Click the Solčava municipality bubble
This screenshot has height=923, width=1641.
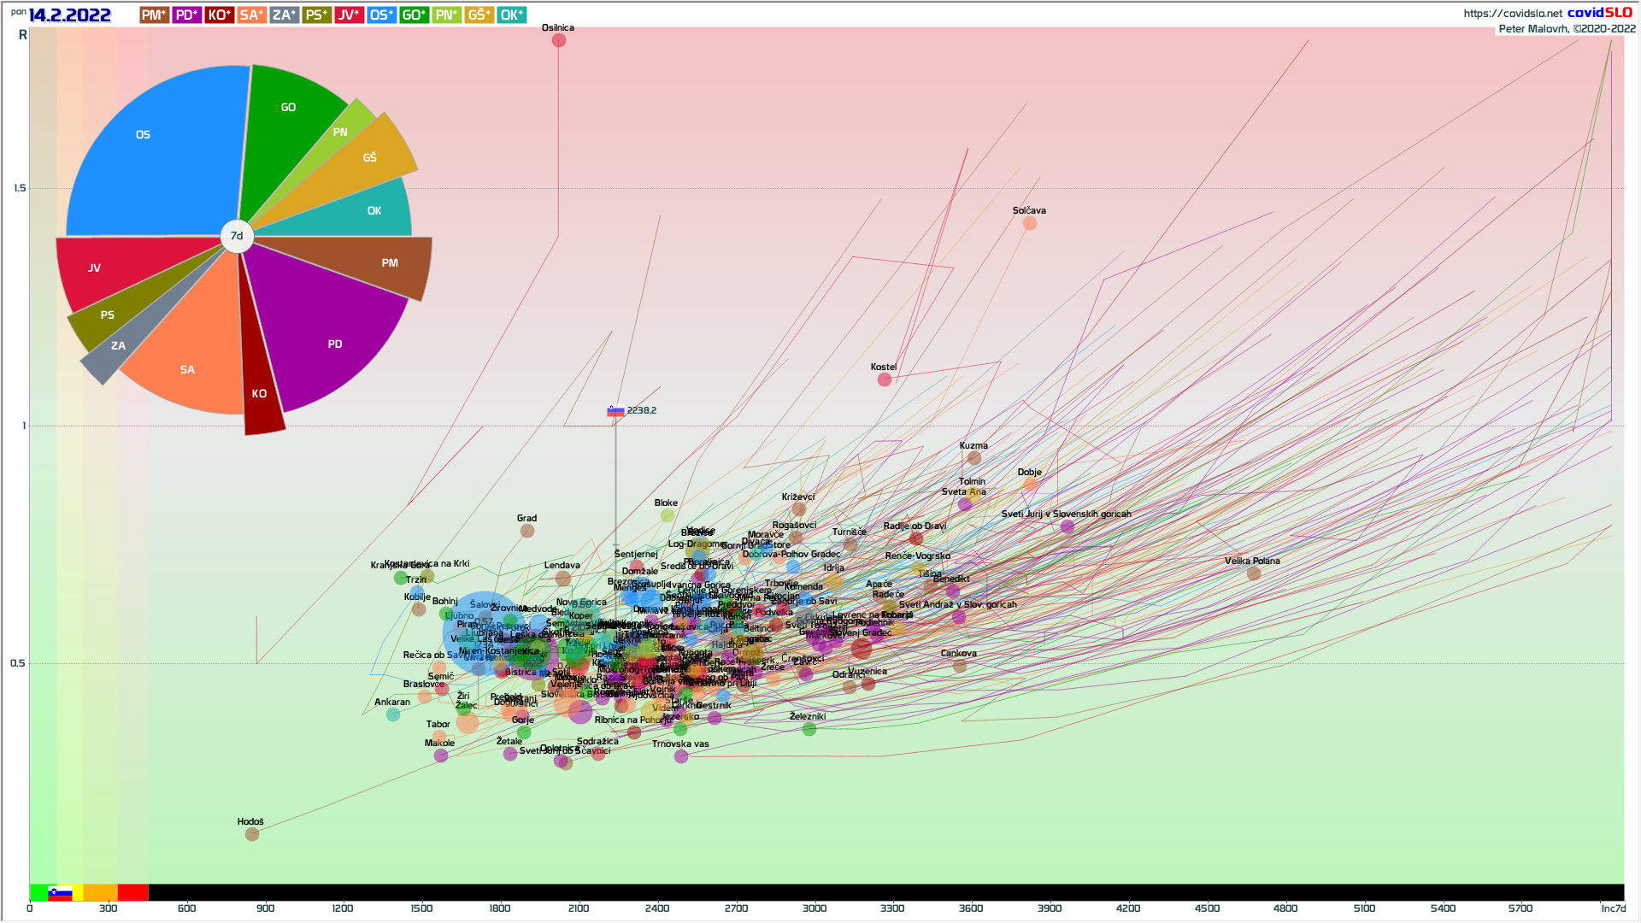pyautogui.click(x=1030, y=223)
